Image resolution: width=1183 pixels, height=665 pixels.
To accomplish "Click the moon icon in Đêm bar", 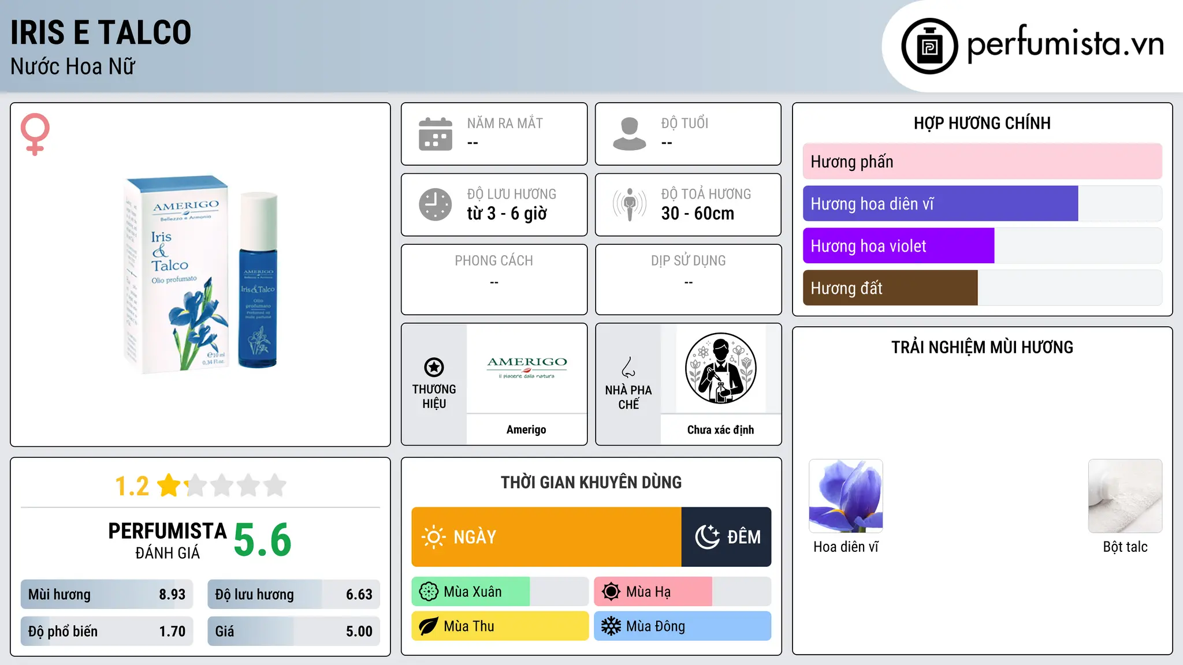I will (707, 537).
